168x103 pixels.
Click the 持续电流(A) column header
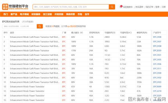coord(94,33)
